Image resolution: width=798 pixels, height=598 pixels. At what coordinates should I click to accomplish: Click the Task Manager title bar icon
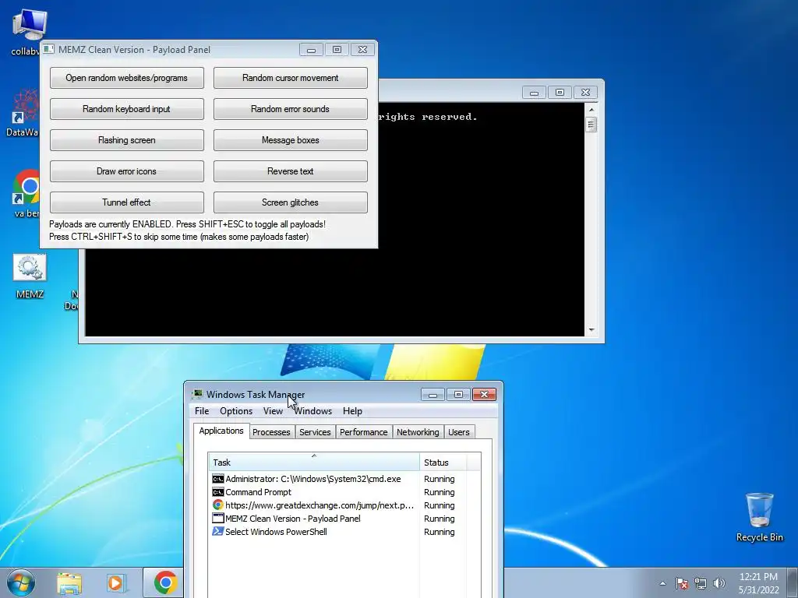coord(197,394)
